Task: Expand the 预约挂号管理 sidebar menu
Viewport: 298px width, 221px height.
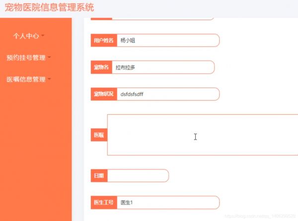Action: click(28, 58)
